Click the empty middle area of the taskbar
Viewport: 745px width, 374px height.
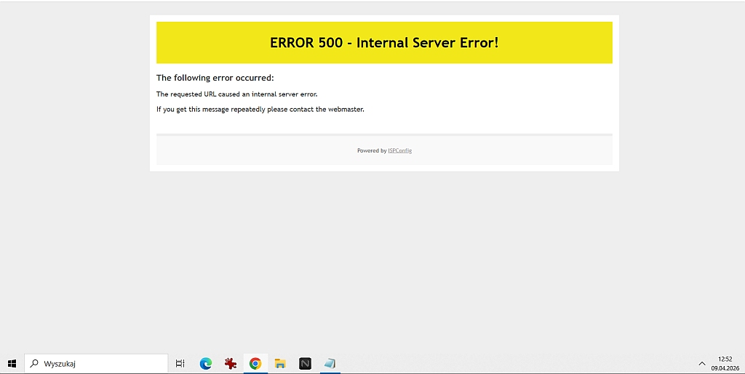click(509, 363)
